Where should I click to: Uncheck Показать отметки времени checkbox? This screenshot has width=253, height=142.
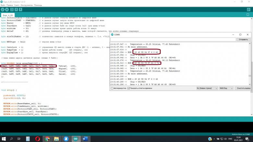coord(128,88)
